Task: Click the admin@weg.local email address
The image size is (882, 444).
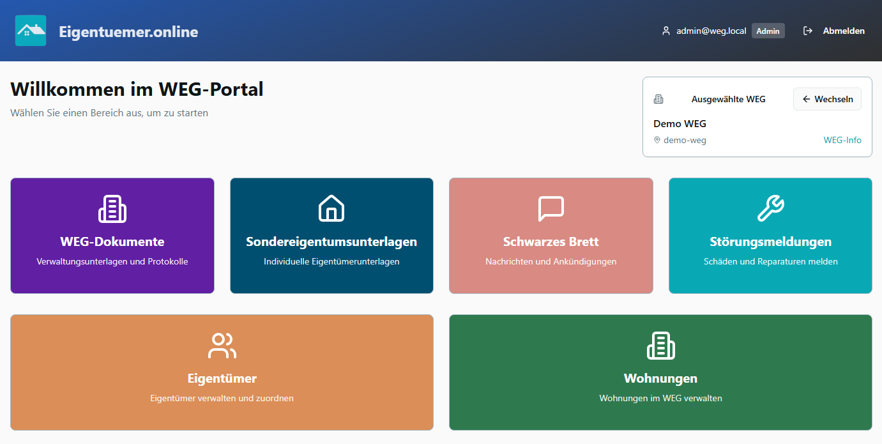Action: point(711,31)
